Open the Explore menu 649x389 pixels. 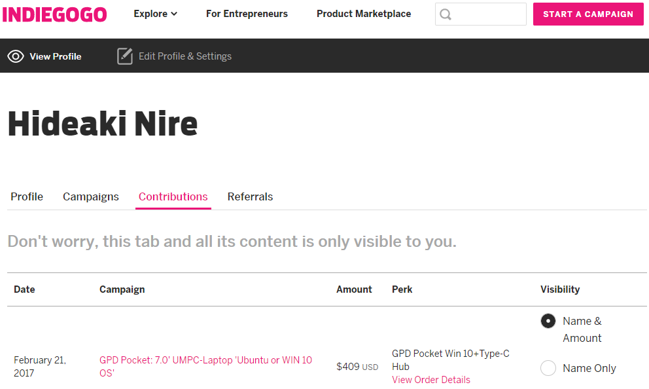click(x=155, y=14)
